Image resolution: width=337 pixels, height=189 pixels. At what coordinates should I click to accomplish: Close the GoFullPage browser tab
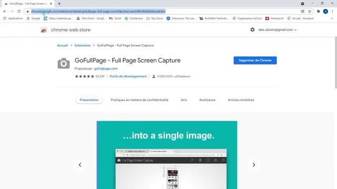51,4
